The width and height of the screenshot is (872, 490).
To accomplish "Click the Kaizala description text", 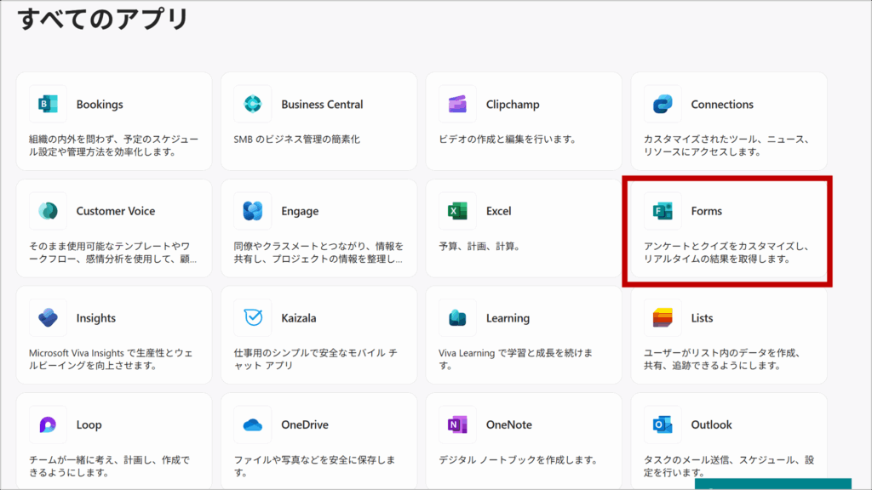I will tap(315, 359).
